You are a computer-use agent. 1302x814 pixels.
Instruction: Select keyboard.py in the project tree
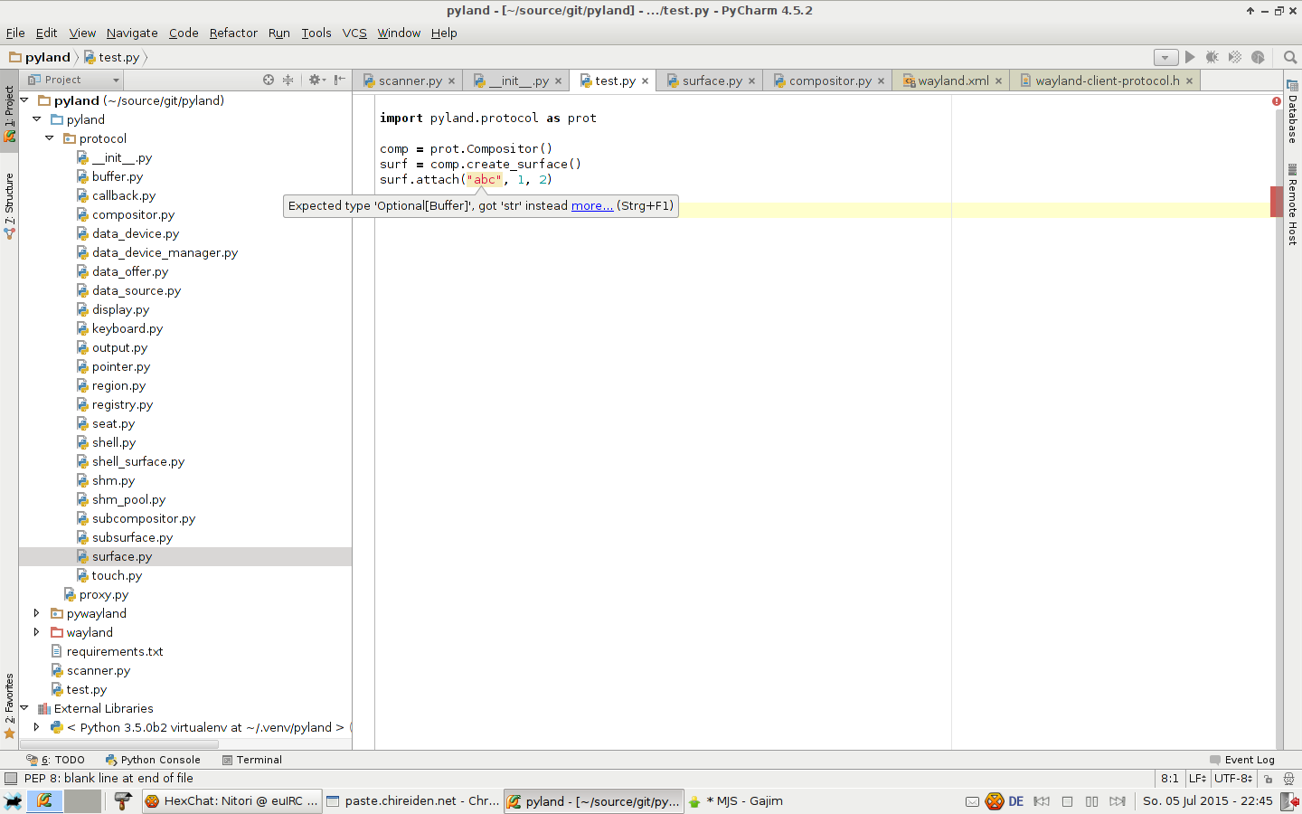[x=127, y=328]
